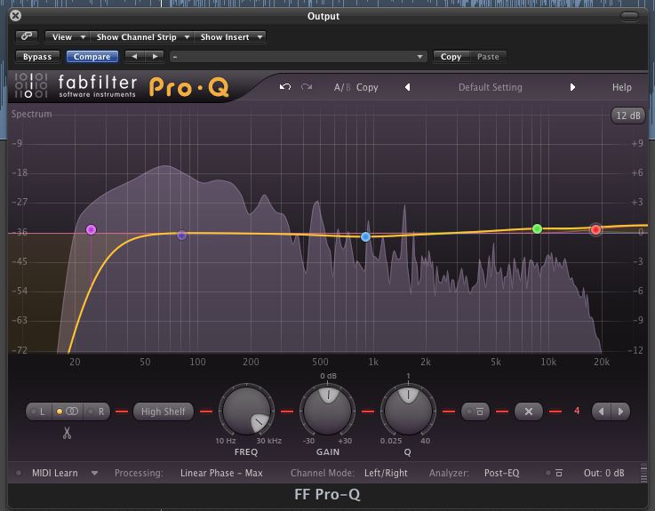The width and height of the screenshot is (655, 511).
Task: Set band to stereo channel
Action: tap(68, 411)
